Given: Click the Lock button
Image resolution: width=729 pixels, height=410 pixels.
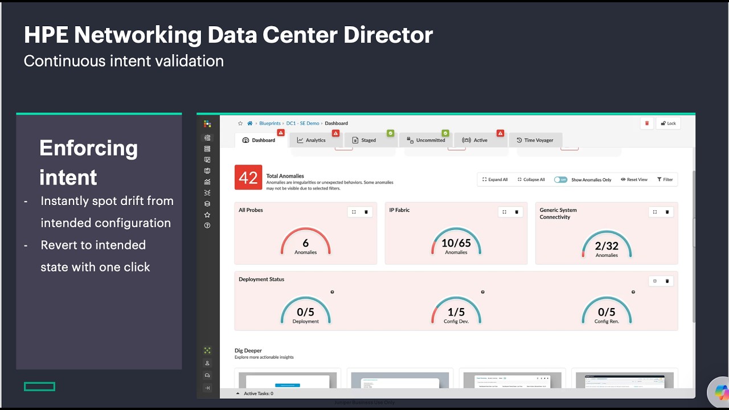Looking at the screenshot, I should [x=668, y=123].
